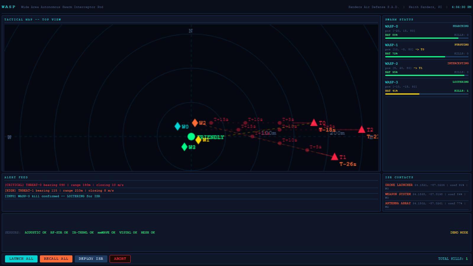Select the green W3 drone diamond marker
Image resolution: width=473 pixels, height=266 pixels.
click(x=184, y=147)
